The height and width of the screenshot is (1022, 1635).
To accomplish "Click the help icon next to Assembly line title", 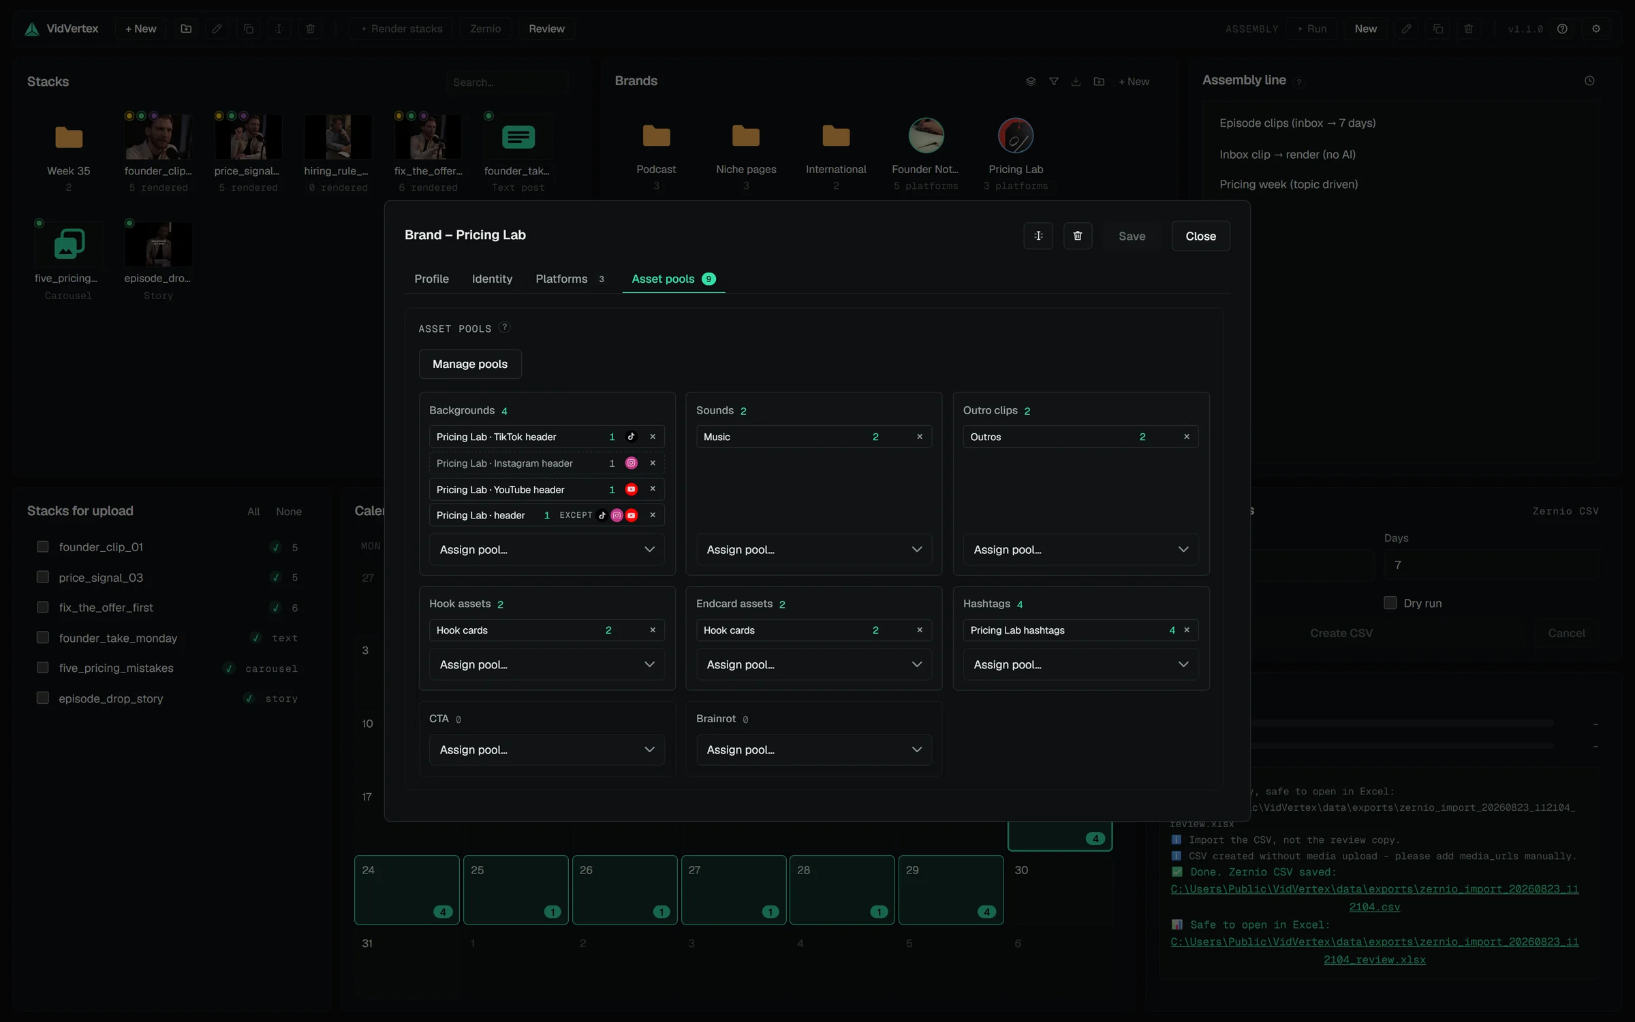I will pyautogui.click(x=1299, y=82).
